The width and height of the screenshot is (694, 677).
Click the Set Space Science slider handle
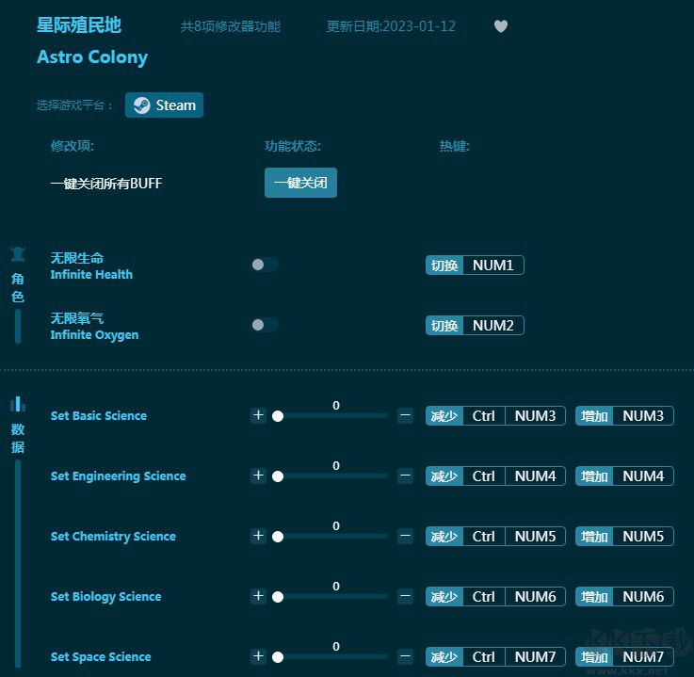278,656
